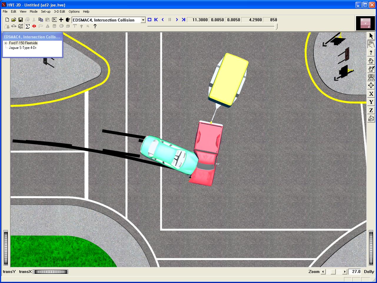The width and height of the screenshot is (377, 283).
Task: Click the rewind to start playback button
Action: [x=156, y=20]
